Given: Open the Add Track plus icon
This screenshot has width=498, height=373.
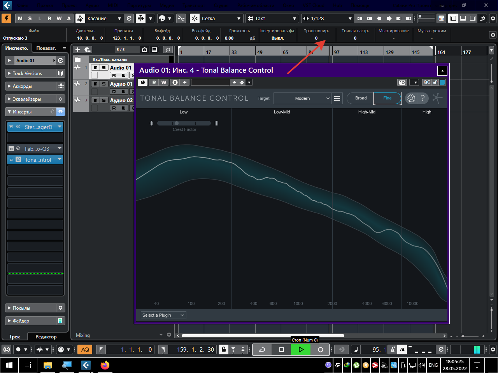Looking at the screenshot, I should point(77,49).
